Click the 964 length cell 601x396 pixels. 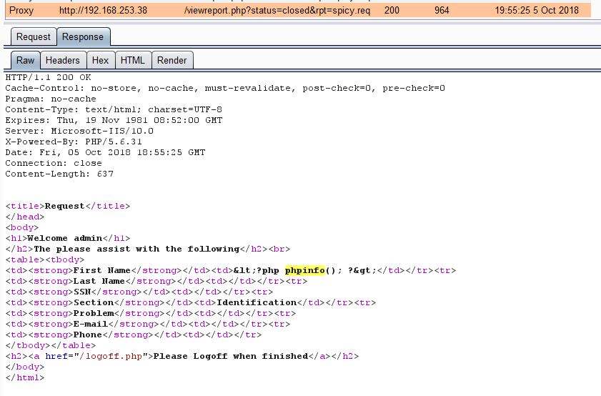[x=442, y=11]
